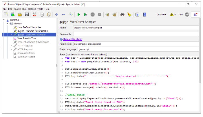
Task: Click the Toggle enable/disable icon
Action: (71, 15)
